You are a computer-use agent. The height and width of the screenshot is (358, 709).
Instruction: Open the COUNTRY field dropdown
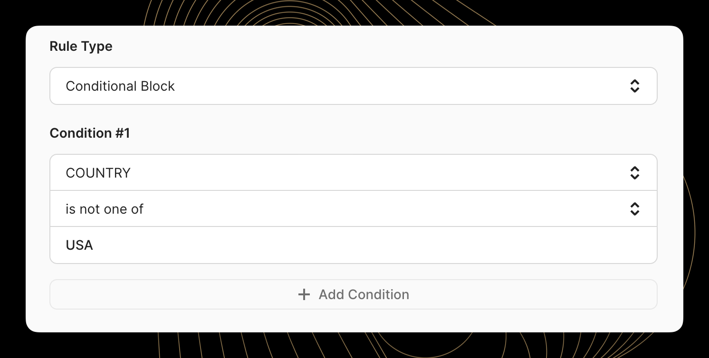click(354, 173)
